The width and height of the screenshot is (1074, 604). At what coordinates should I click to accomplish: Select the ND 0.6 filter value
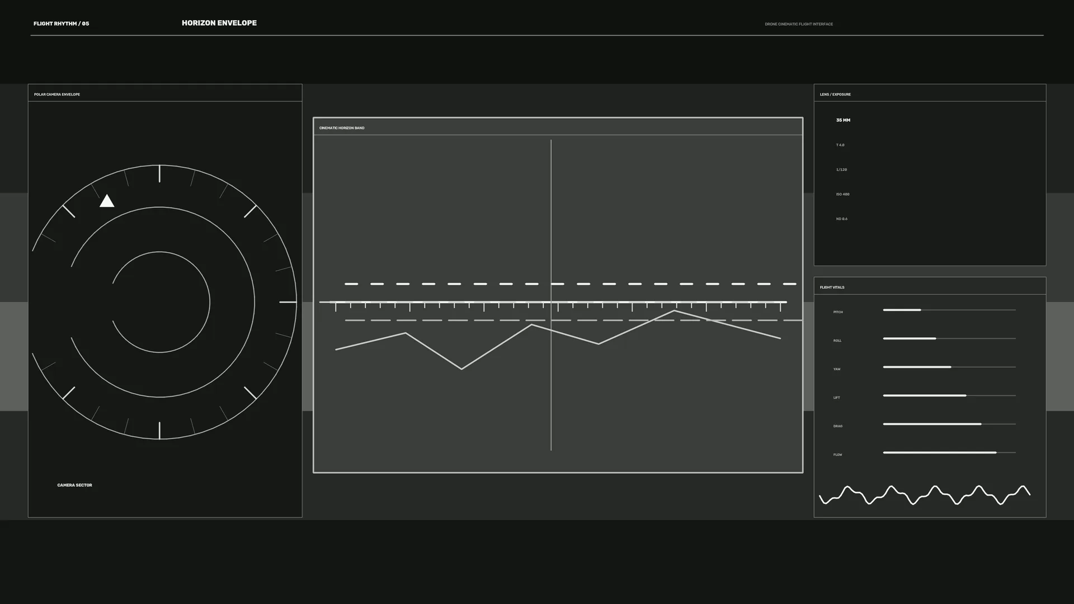click(841, 219)
